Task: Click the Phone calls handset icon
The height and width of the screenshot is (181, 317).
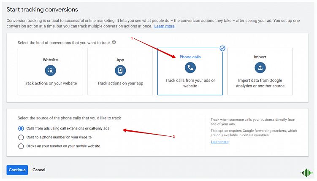Action: coord(190,68)
